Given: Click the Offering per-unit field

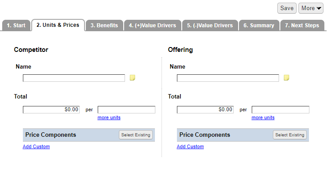Looking at the screenshot, I should coord(280,109).
